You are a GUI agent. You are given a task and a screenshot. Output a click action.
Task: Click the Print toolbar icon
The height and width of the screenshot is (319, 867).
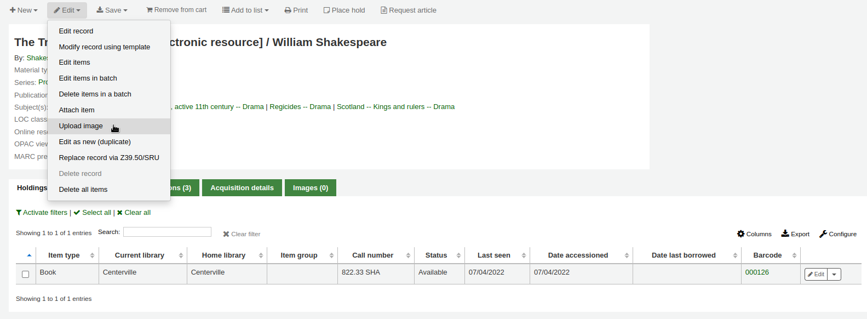click(288, 10)
